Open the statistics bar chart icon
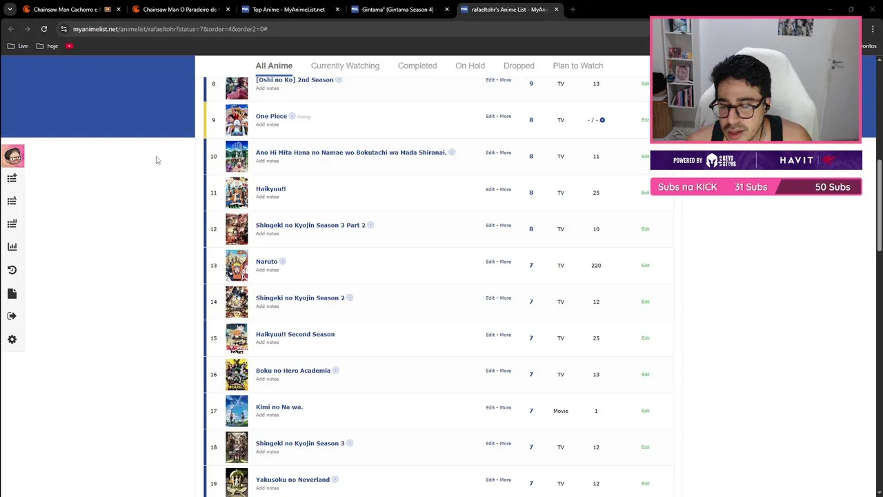Screen dimensions: 883x497 [x=12, y=246]
